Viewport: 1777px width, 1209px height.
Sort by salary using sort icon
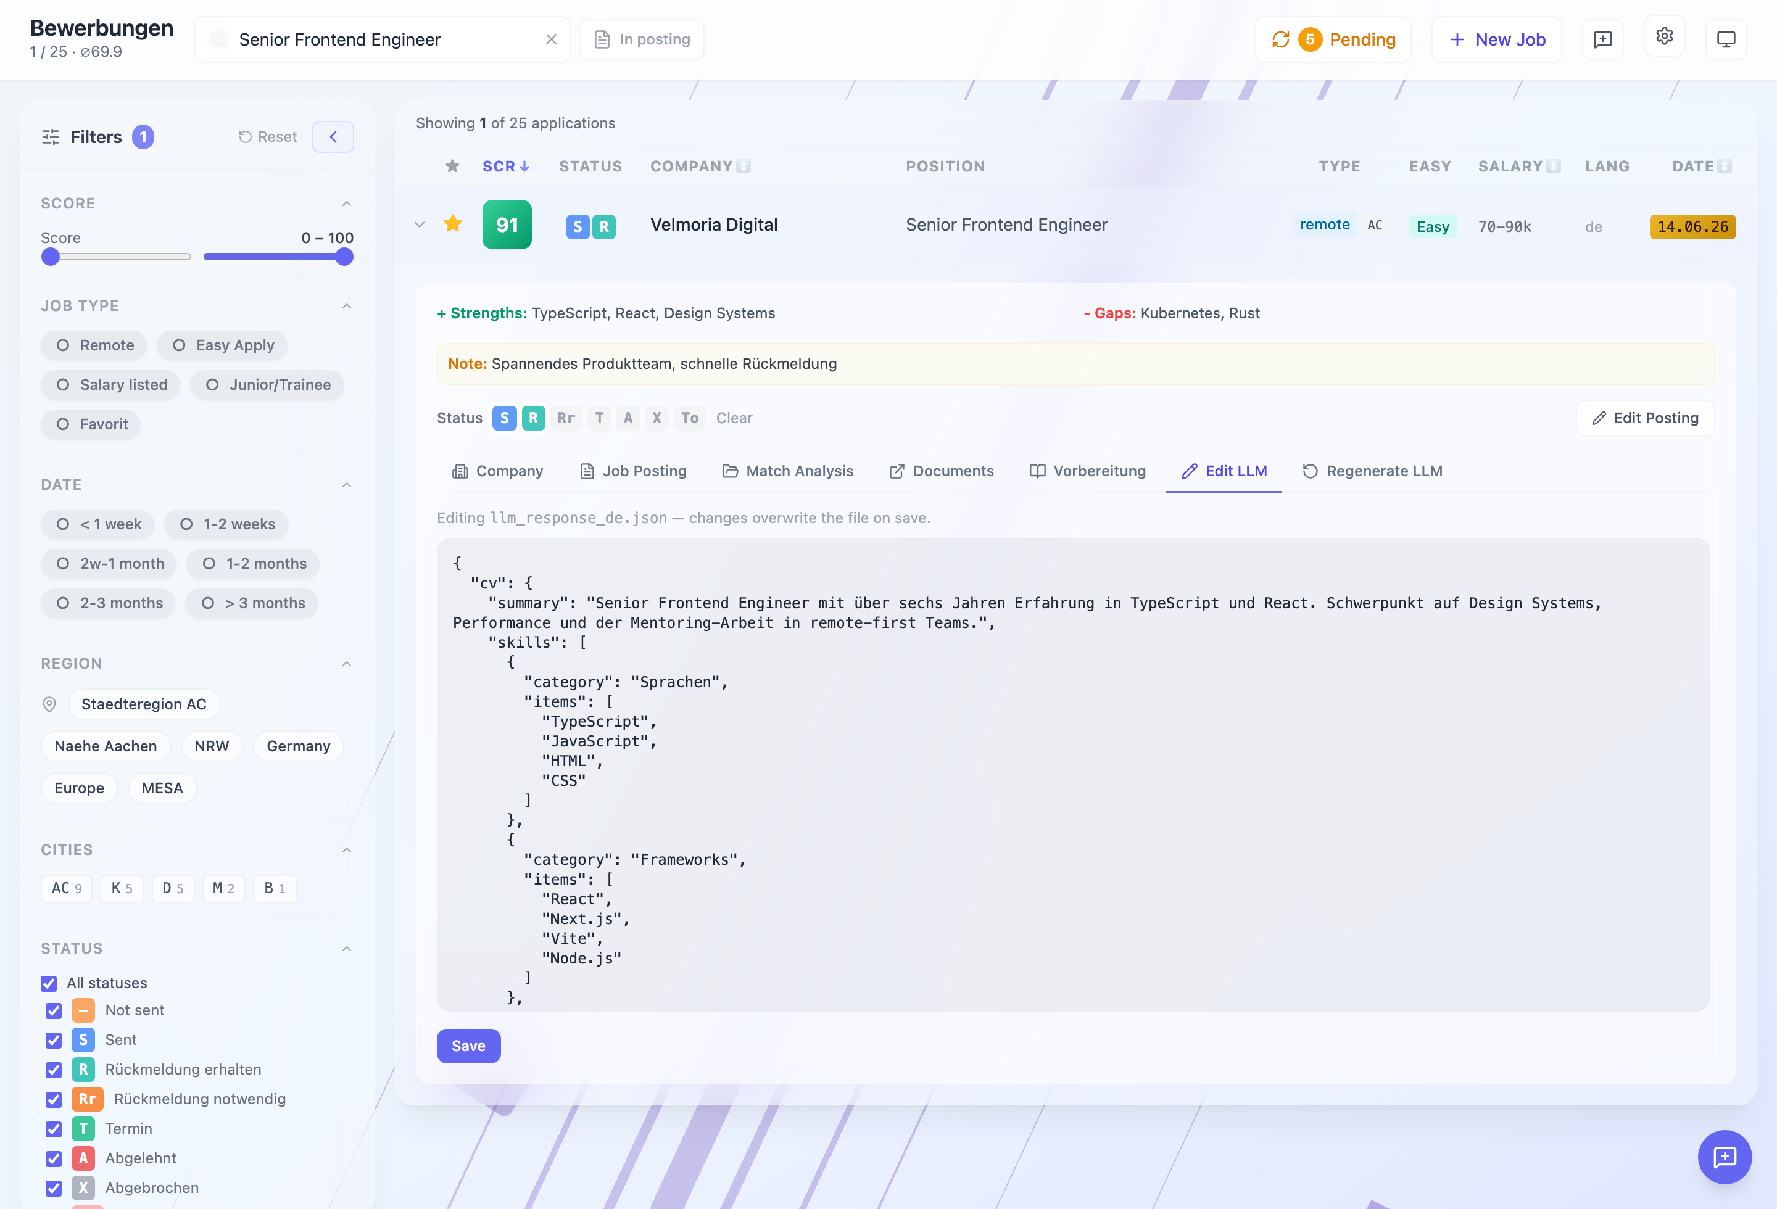pyautogui.click(x=1553, y=166)
